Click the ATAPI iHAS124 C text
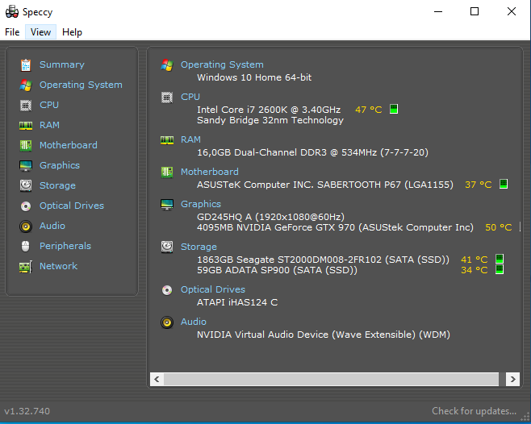 pos(237,302)
